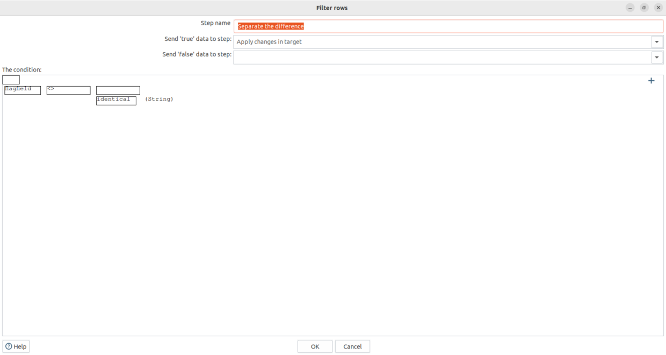666x355 pixels.
Task: Click Cancel to discard changes
Action: tap(352, 346)
